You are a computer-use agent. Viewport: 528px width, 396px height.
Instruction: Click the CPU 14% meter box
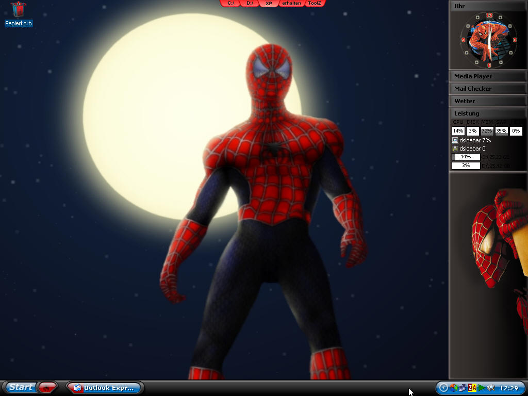[x=458, y=131]
